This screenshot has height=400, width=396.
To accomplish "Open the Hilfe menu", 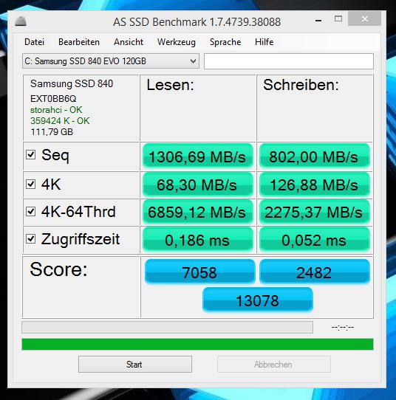I will pos(264,42).
